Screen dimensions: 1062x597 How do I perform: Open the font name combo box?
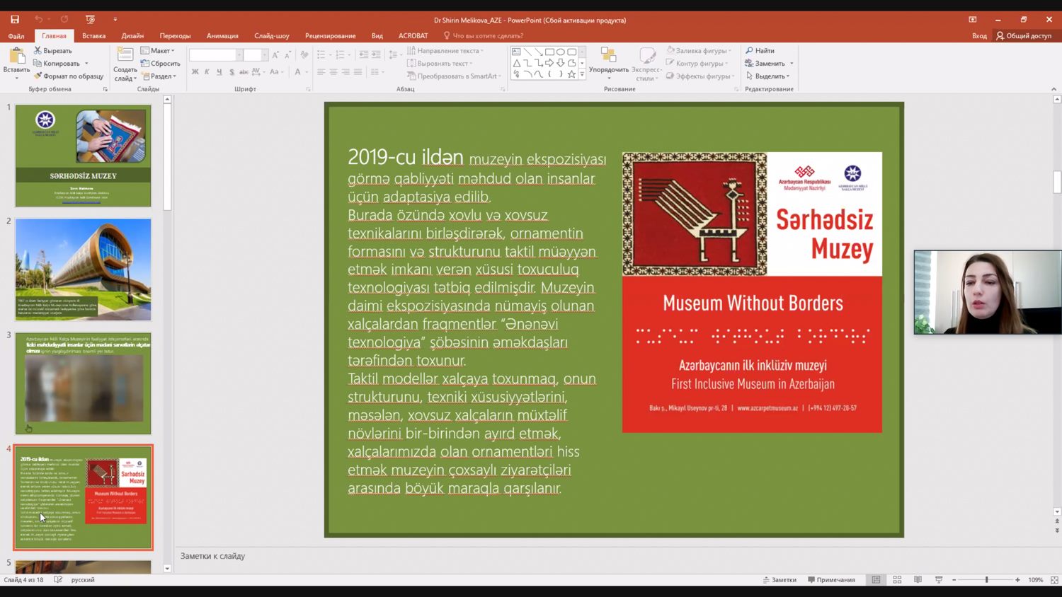point(215,55)
